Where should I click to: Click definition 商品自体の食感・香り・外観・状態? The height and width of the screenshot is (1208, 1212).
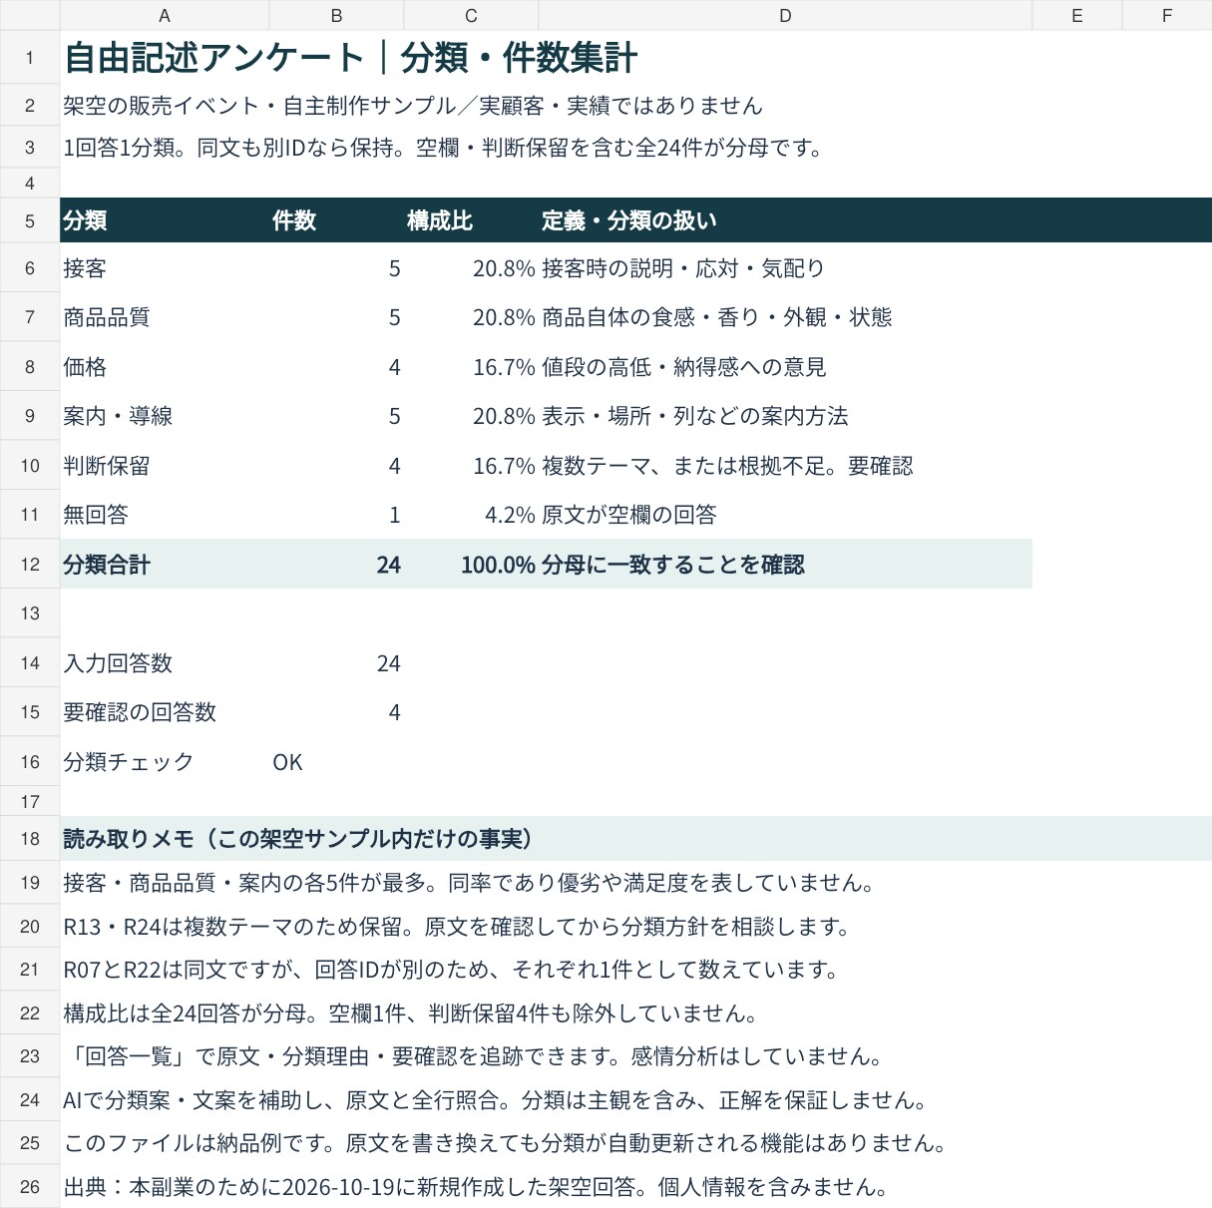[x=785, y=317]
